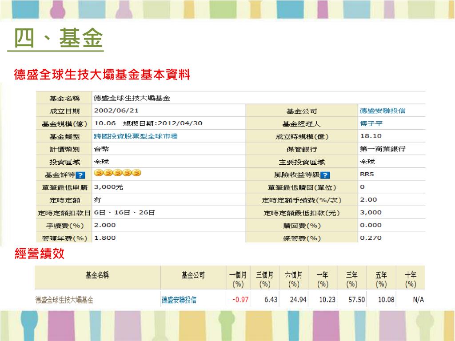Open the 德盛安聯投信 link in the 基金公司 row

[383, 111]
